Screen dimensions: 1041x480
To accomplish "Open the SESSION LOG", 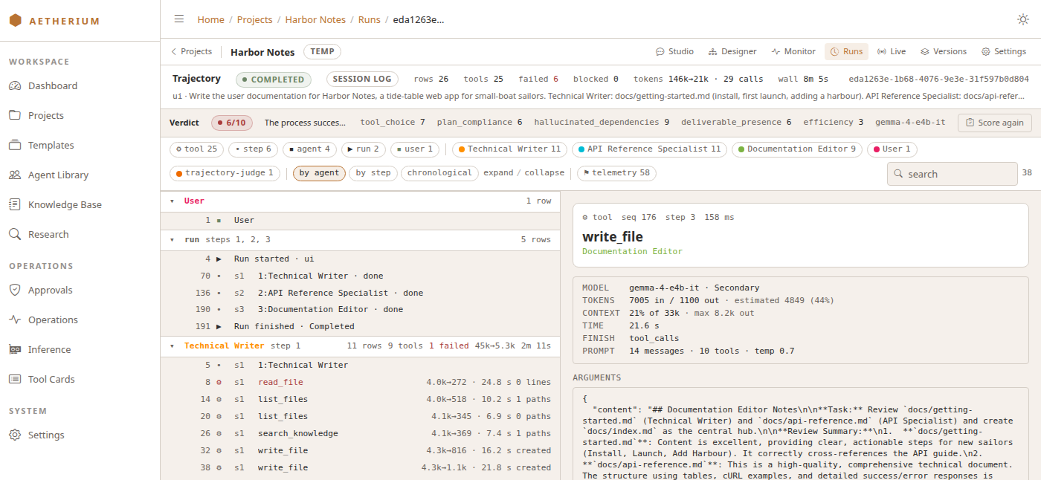I will (x=362, y=80).
